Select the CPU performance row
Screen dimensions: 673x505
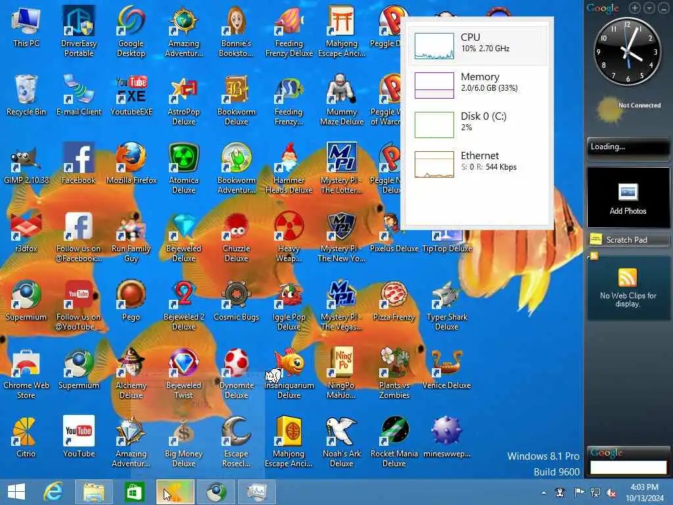[477, 46]
